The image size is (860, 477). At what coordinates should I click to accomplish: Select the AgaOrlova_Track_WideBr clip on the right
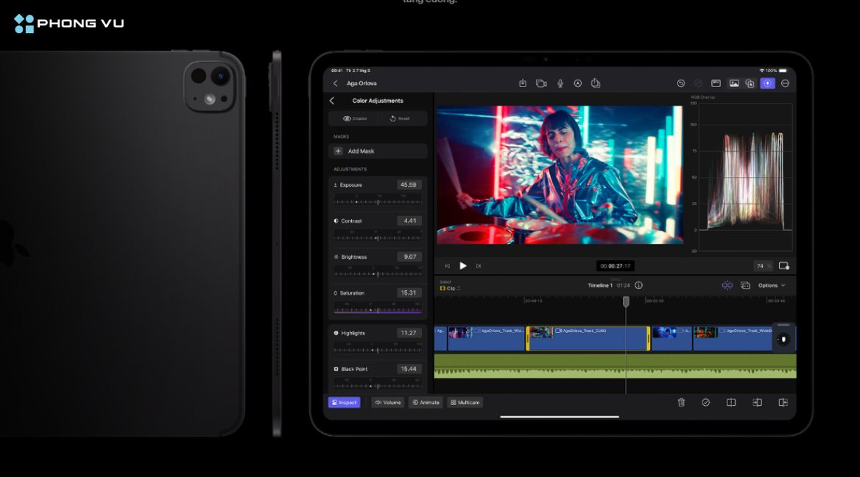733,338
